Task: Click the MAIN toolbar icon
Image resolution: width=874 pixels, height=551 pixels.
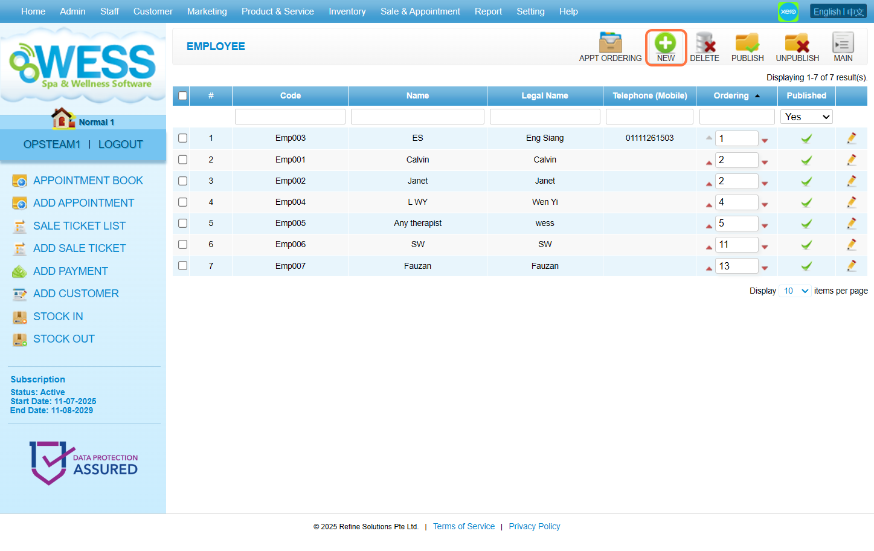Action: coord(843,43)
